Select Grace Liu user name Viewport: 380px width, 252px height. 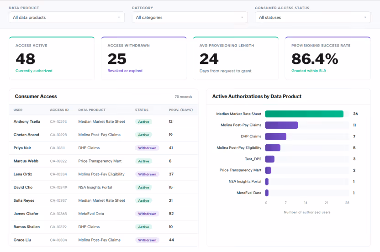point(22,240)
